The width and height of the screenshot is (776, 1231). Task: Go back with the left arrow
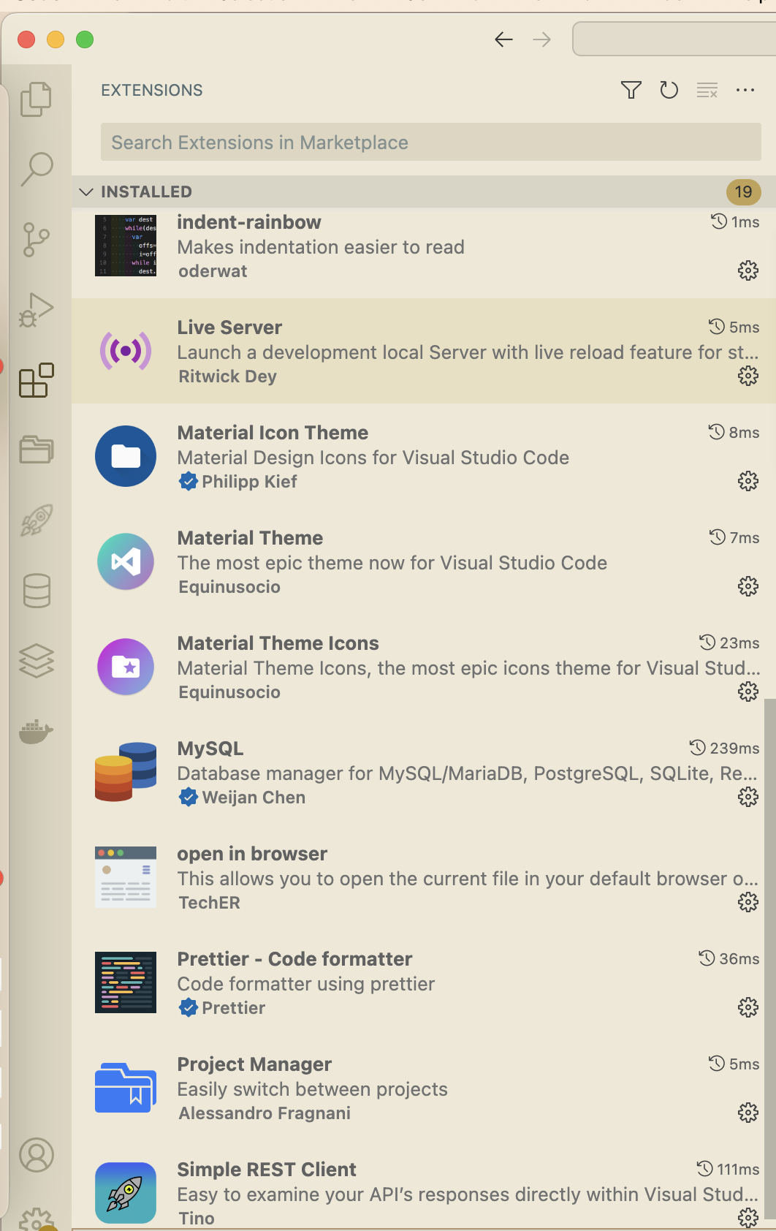503,39
